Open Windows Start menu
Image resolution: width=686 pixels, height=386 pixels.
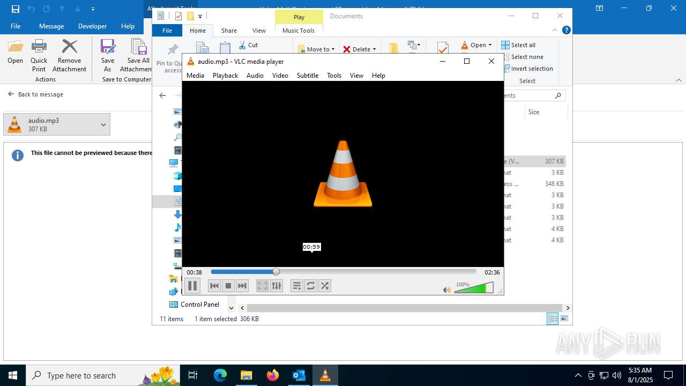(x=13, y=375)
